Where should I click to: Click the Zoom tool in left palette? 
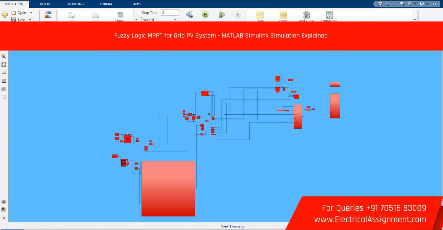[4, 57]
